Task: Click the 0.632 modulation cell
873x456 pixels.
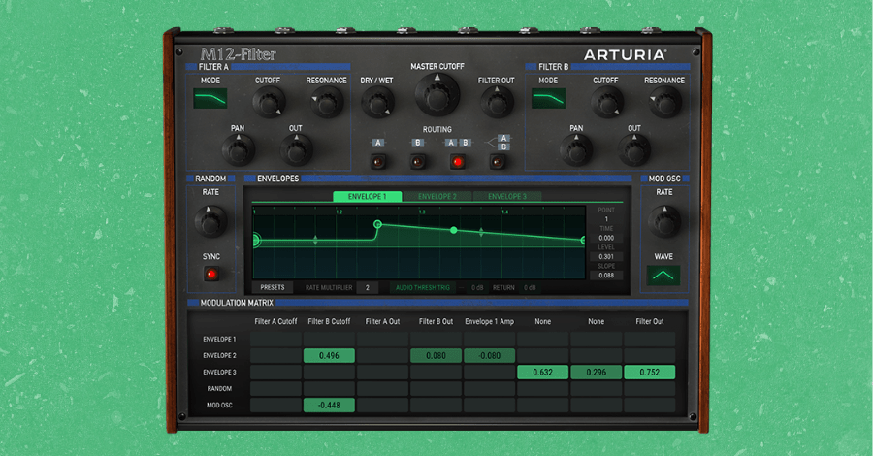Action: 543,372
